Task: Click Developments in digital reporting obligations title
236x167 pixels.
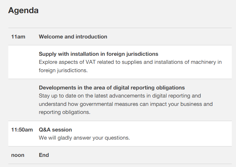Action: pos(112,88)
